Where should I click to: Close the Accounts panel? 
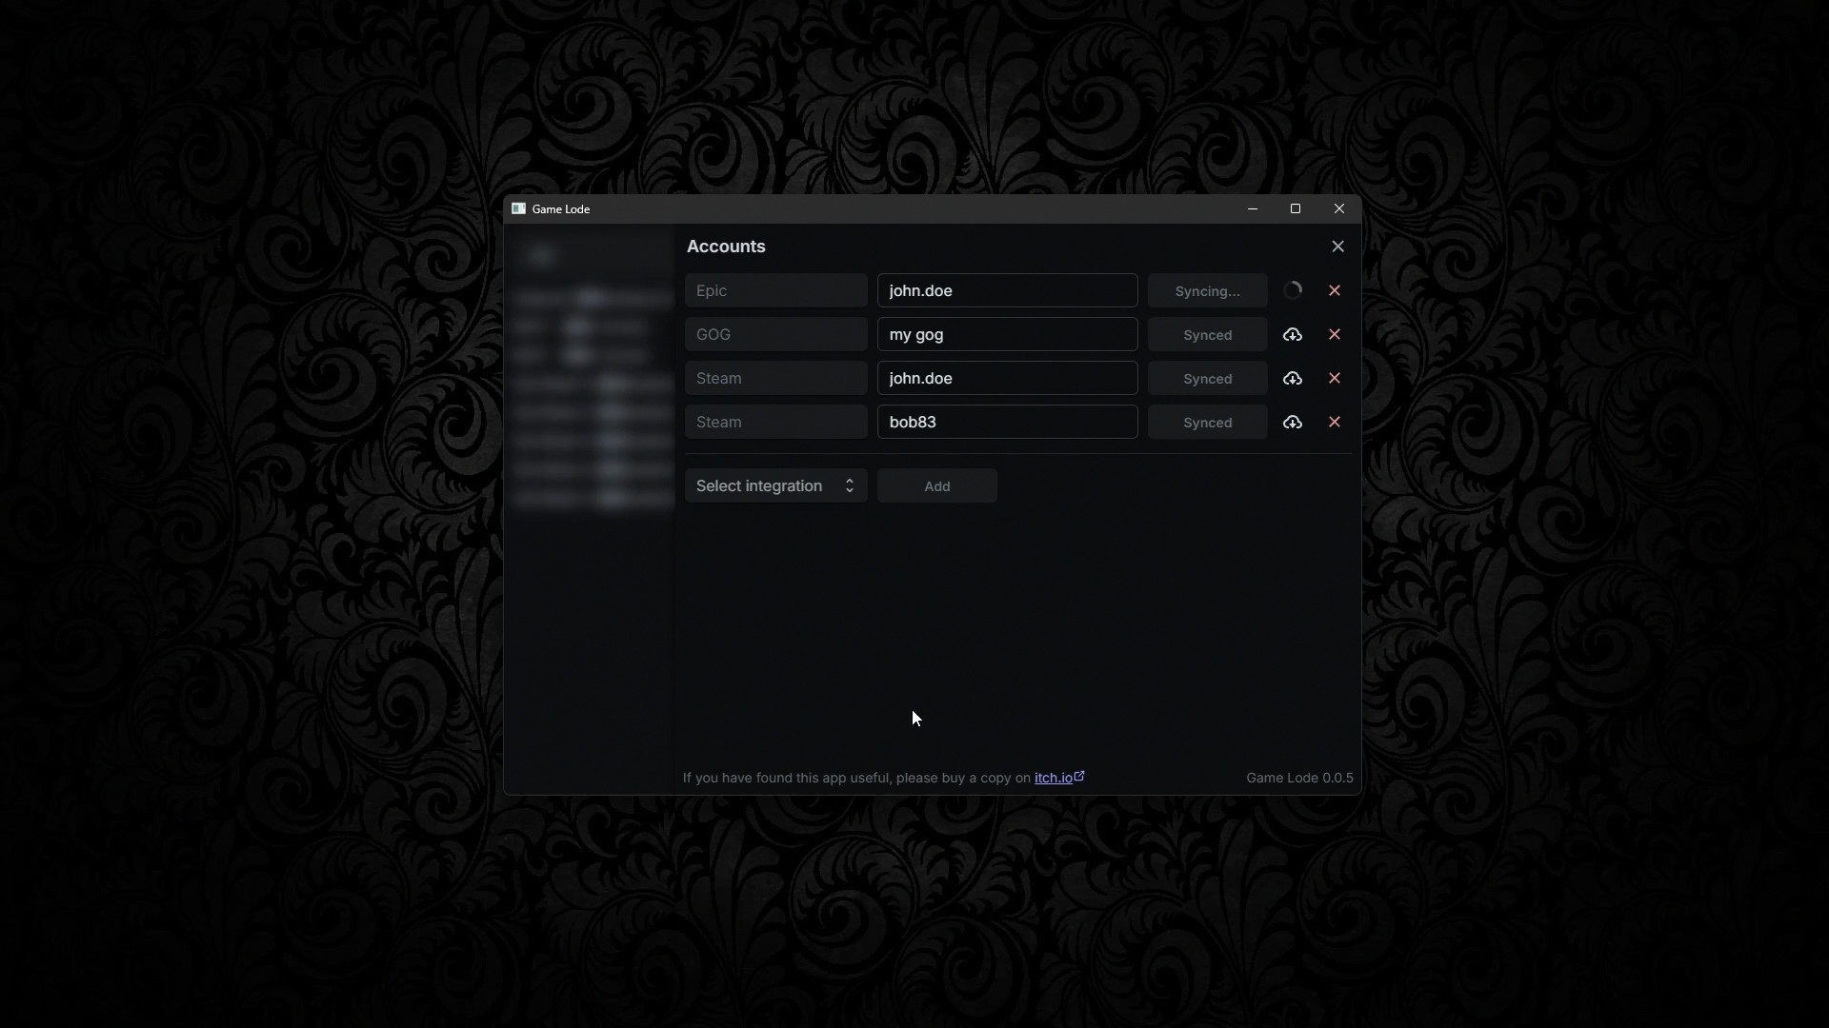tap(1337, 247)
